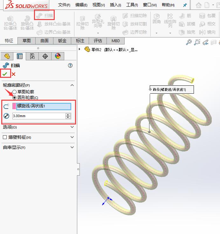220x234 pixels.
Task: Open sweep help question-mark icon
Action: 70,65
